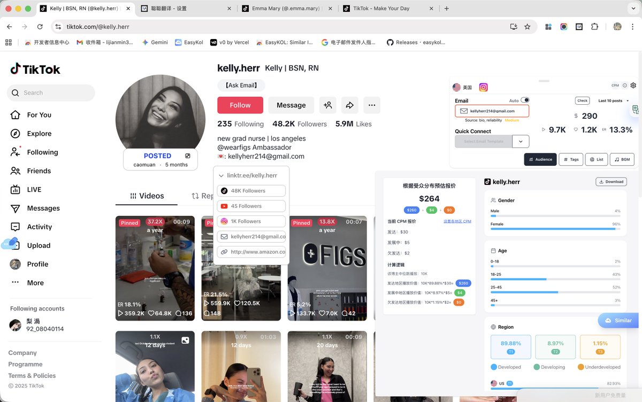Select the List tab button
Viewport: 642px width, 402px height.
597,159
